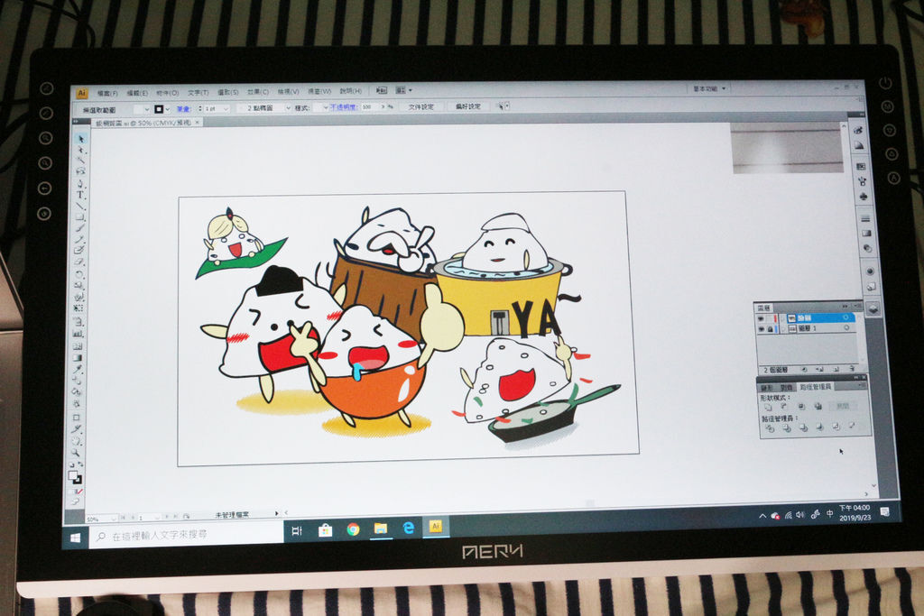Click the target circle of highlighted layer
Screen dimensions: 924x616
pyautogui.click(x=846, y=317)
